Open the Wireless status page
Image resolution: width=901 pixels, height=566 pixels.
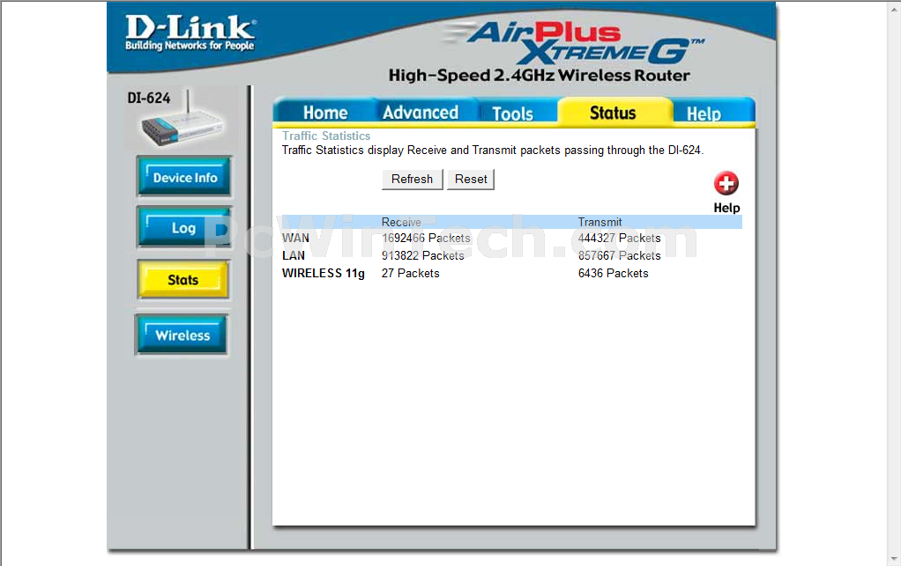point(182,334)
